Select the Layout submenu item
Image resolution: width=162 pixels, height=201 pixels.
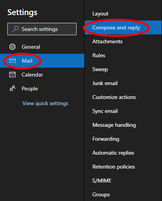tap(123, 14)
